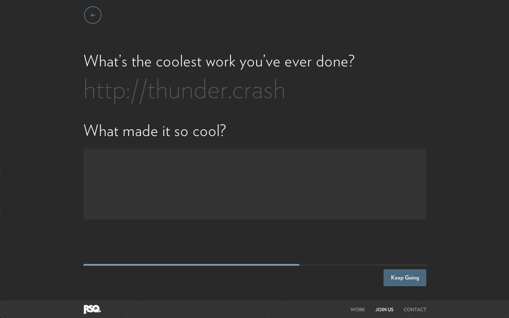
Task: Click inside the large empty text area
Action: tap(255, 184)
